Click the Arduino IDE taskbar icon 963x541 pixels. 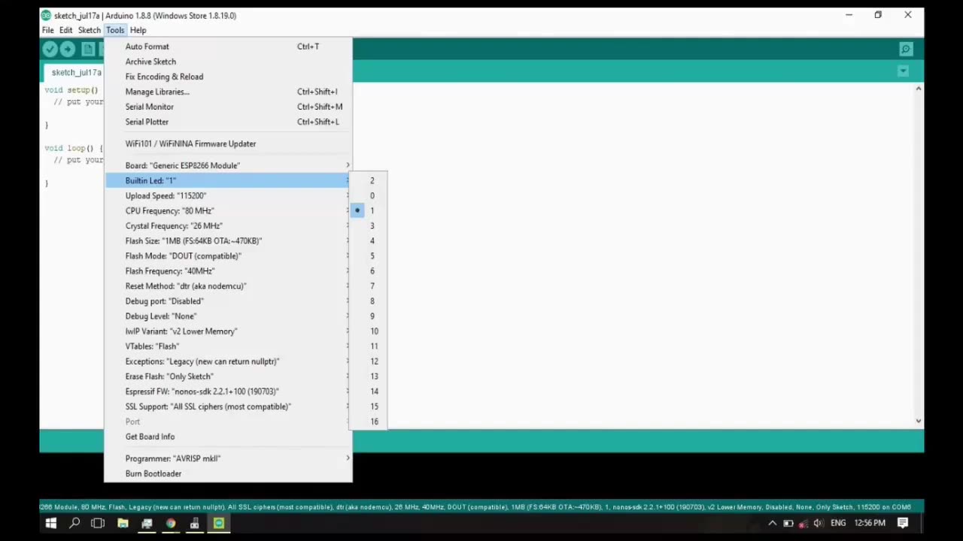[x=219, y=523]
